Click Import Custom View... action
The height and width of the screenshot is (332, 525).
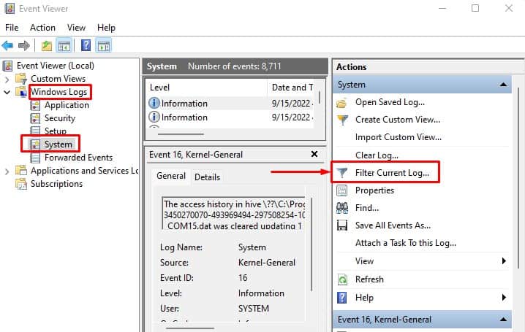tap(398, 137)
